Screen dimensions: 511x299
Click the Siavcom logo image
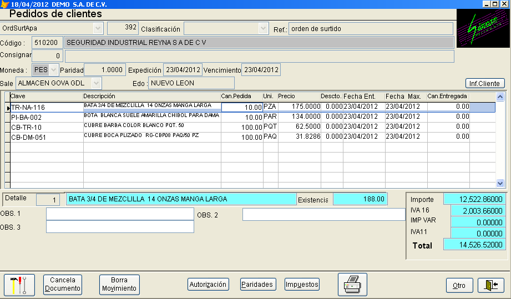coord(483,28)
